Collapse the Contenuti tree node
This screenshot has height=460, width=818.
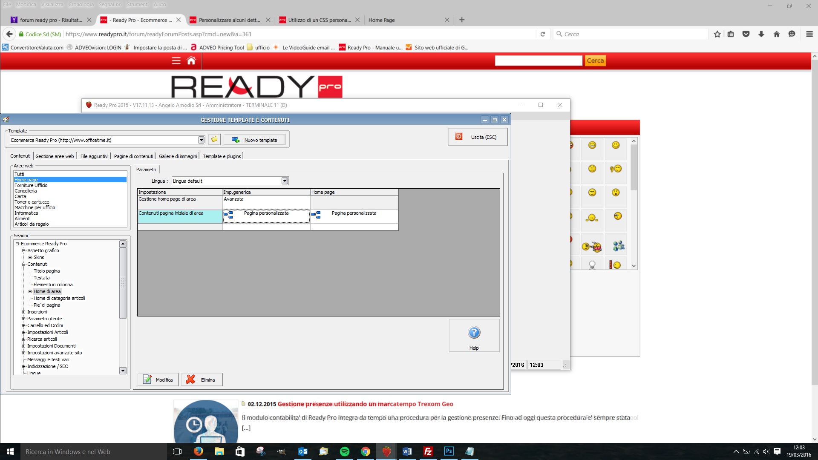pos(24,264)
